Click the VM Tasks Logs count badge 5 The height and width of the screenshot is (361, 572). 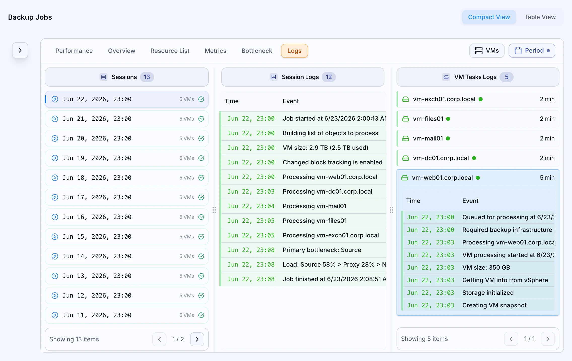[507, 77]
